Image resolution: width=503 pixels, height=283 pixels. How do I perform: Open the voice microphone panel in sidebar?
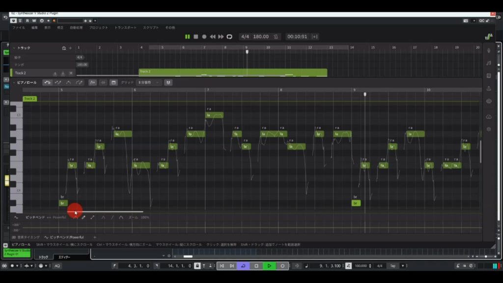pos(489,50)
